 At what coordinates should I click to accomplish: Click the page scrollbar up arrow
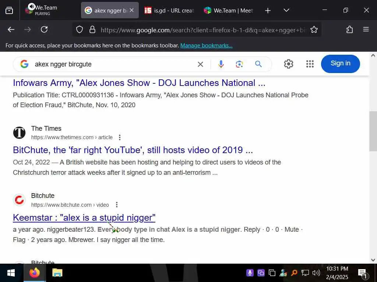coord(373,56)
